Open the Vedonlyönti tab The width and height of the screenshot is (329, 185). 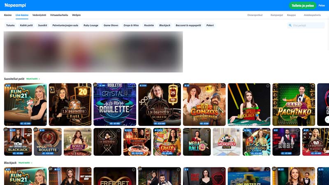[39, 15]
